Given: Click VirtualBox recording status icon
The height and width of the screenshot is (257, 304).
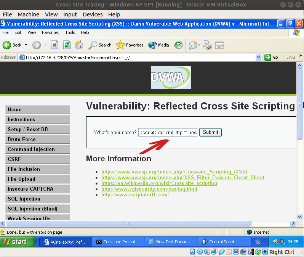Looking at the screenshot, I should pyautogui.click(x=243, y=252).
